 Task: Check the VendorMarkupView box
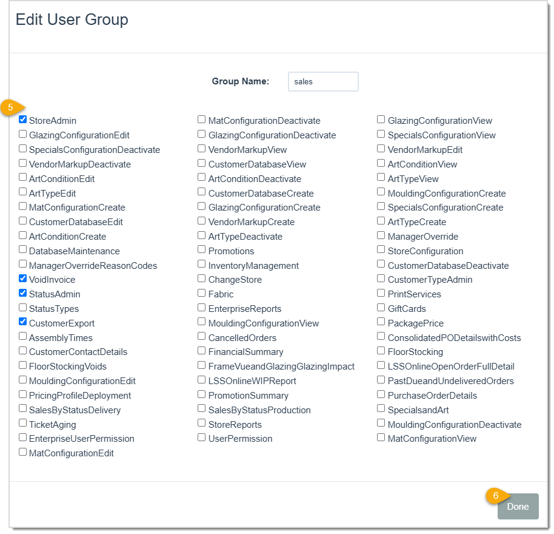click(x=201, y=149)
